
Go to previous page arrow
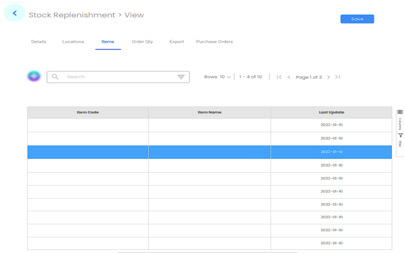pyautogui.click(x=289, y=77)
